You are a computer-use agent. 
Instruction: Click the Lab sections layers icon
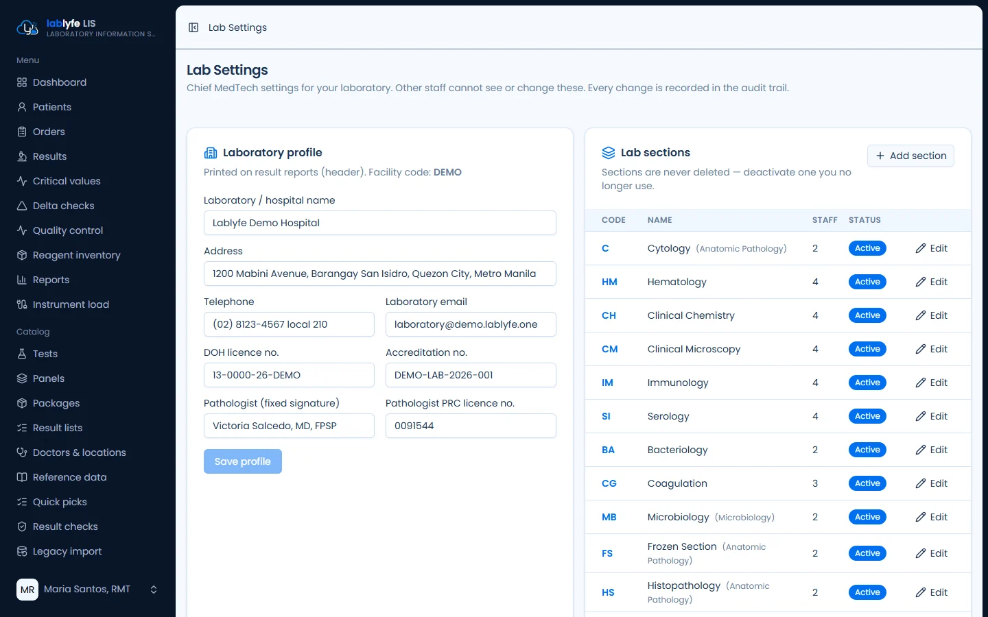609,153
